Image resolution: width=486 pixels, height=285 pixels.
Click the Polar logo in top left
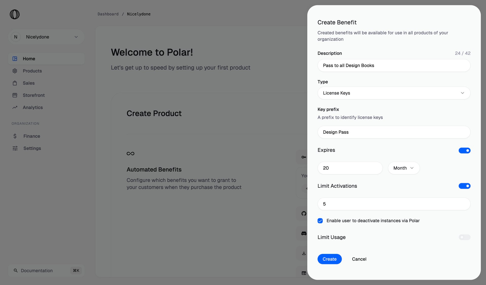(14, 14)
